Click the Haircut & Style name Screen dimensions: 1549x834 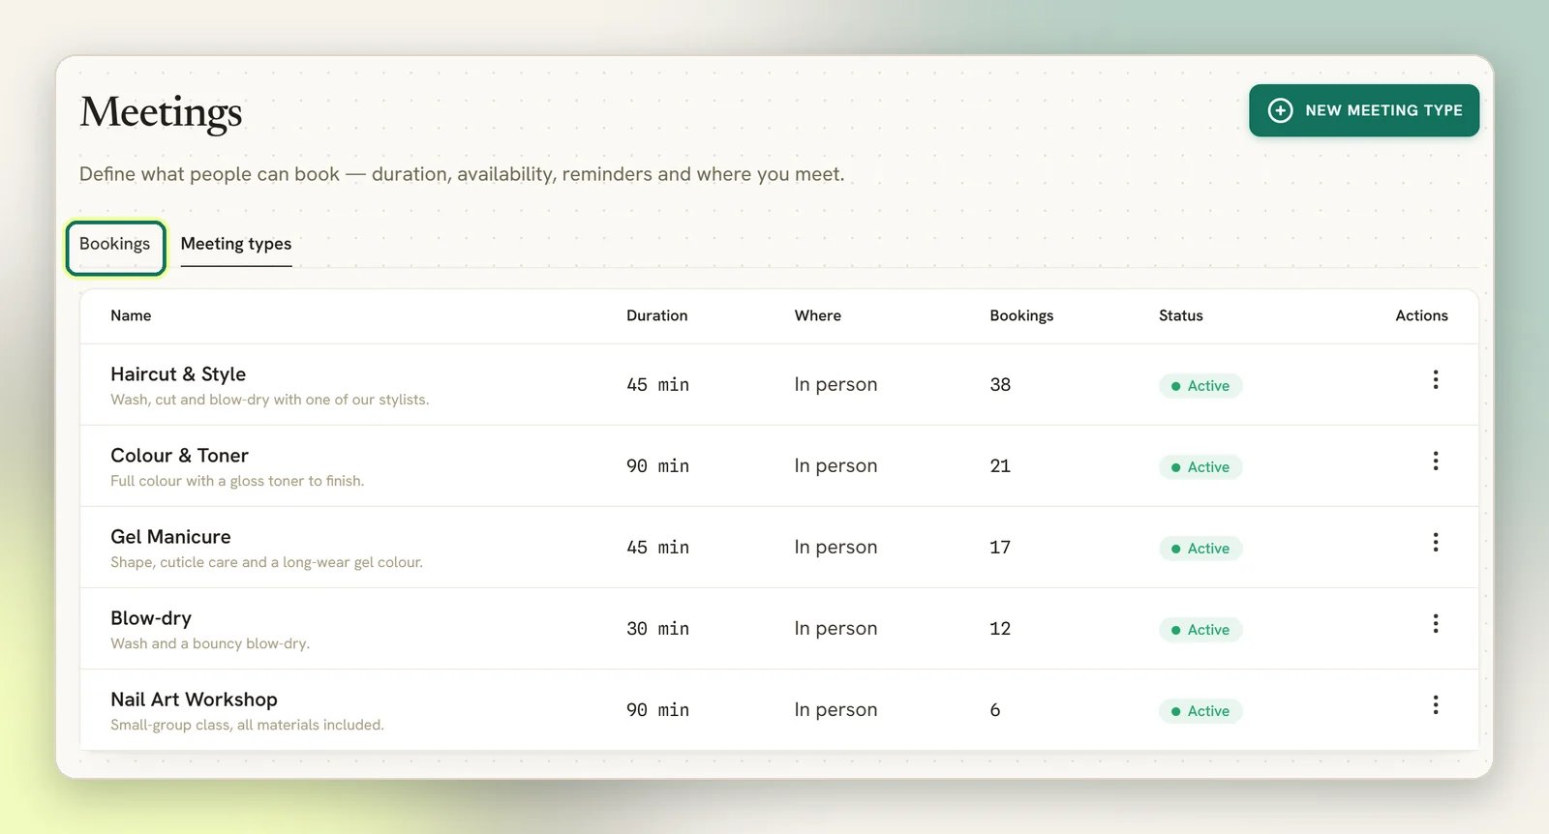(178, 374)
